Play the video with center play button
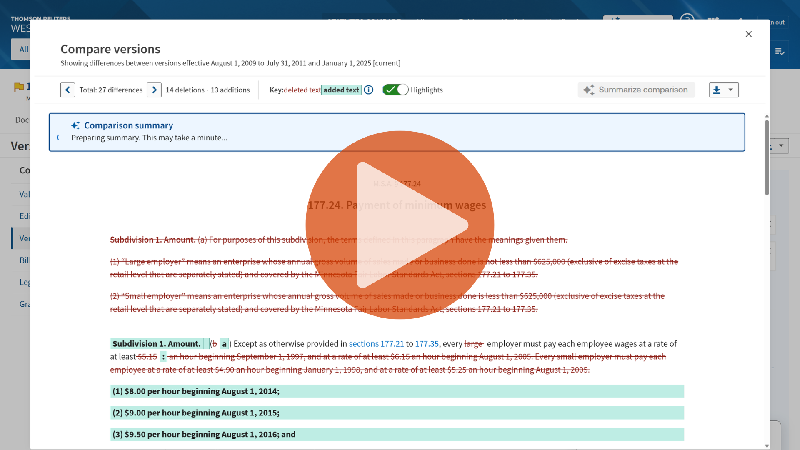The height and width of the screenshot is (450, 800). 400,225
